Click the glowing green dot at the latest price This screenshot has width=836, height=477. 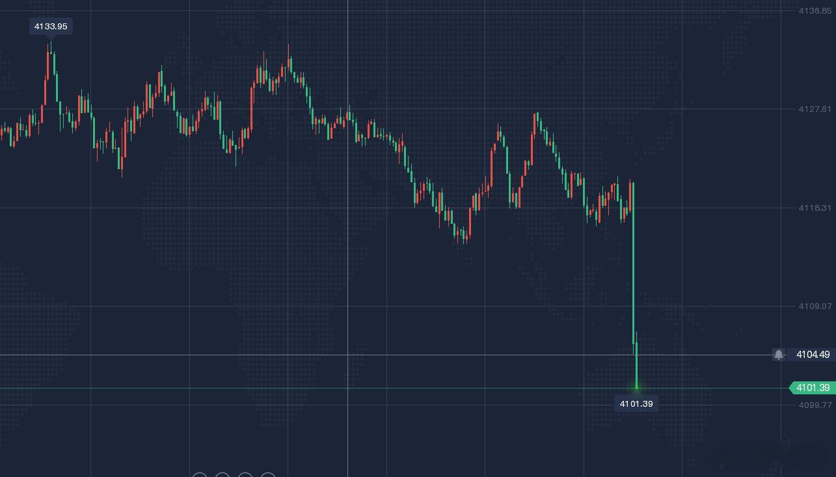[x=636, y=388]
